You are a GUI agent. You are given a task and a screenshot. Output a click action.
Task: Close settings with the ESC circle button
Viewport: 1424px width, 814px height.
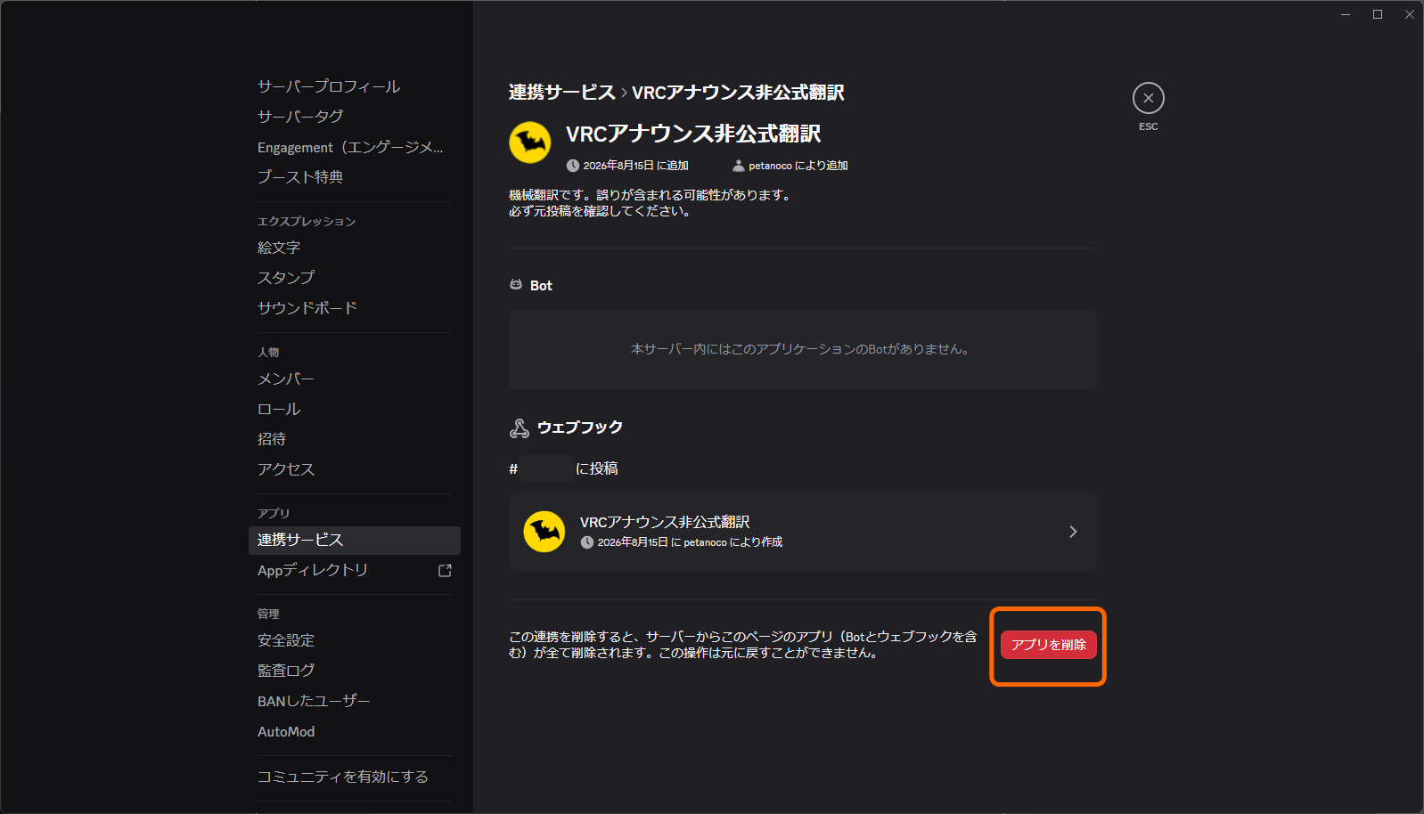(x=1148, y=98)
